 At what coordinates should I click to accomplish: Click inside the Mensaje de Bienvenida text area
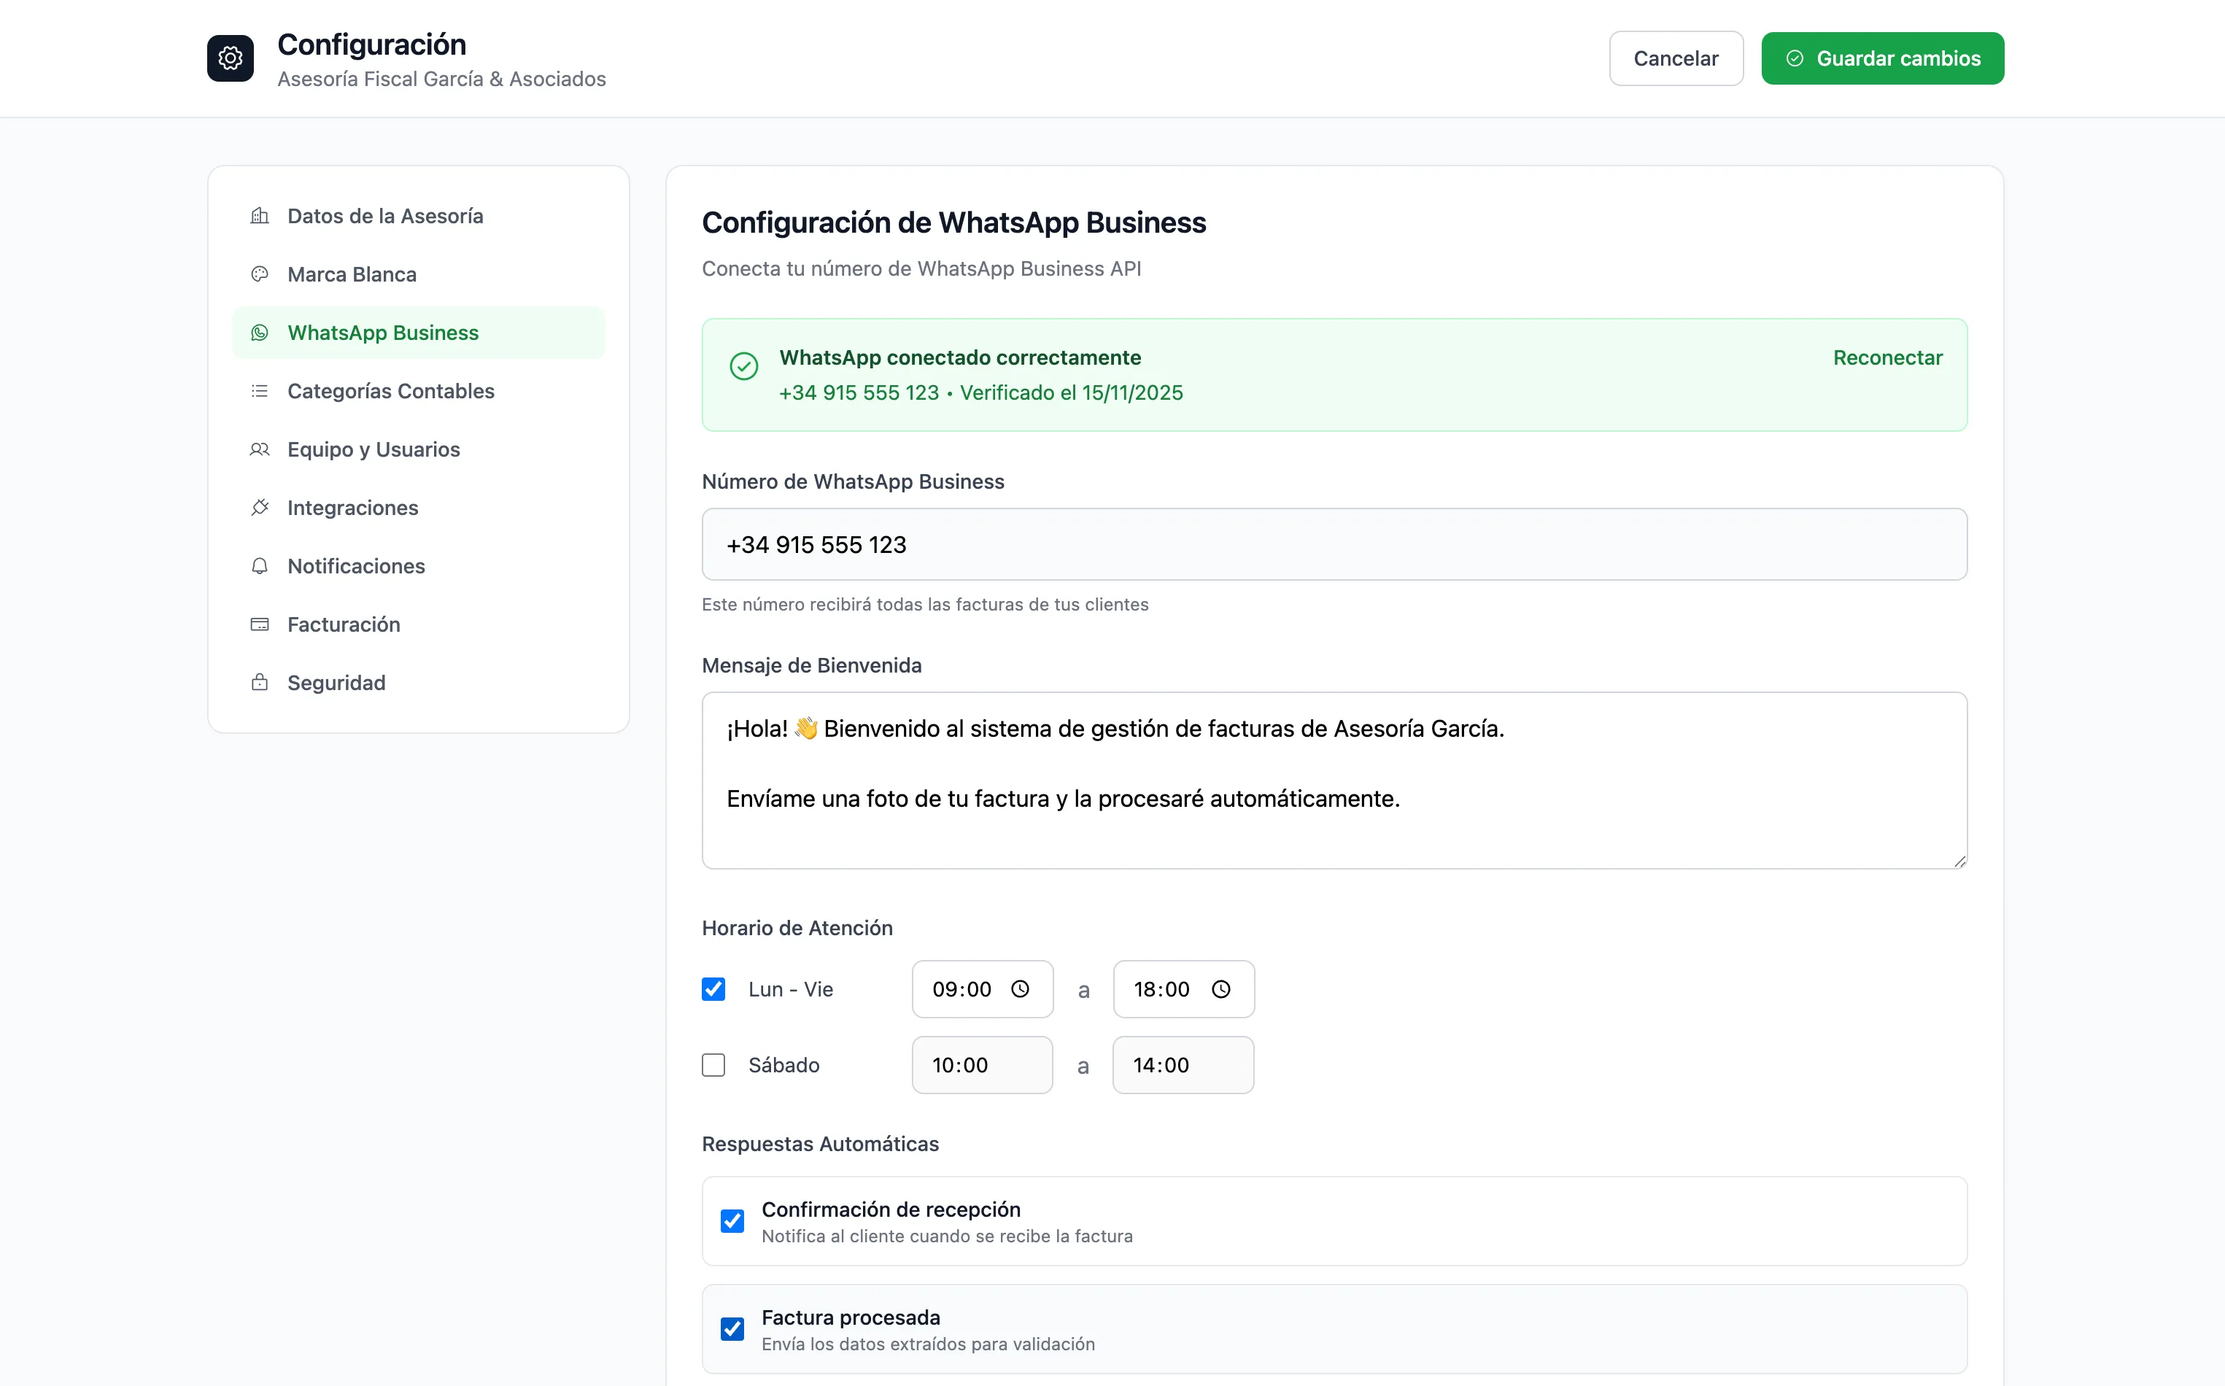point(1333,780)
